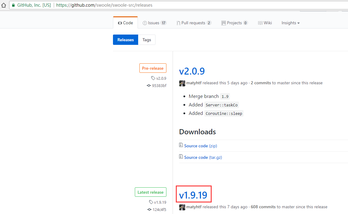Expand the Insights dropdown
The image size is (348, 214).
(x=291, y=23)
